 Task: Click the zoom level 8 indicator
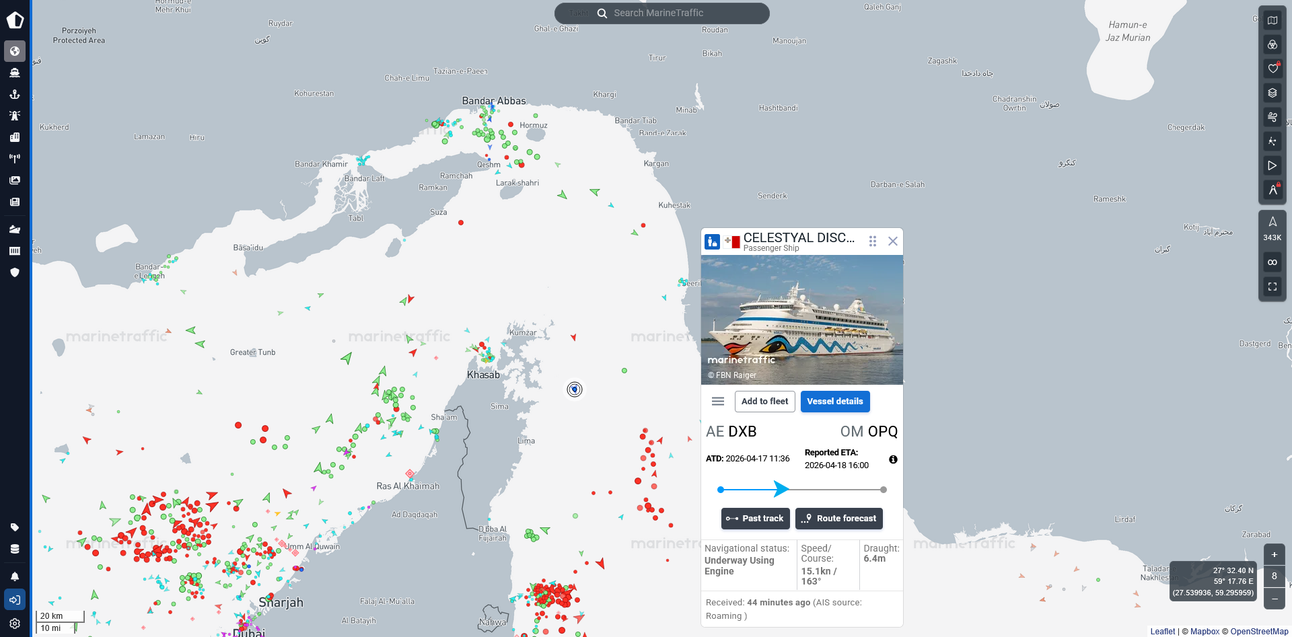[x=1275, y=576]
